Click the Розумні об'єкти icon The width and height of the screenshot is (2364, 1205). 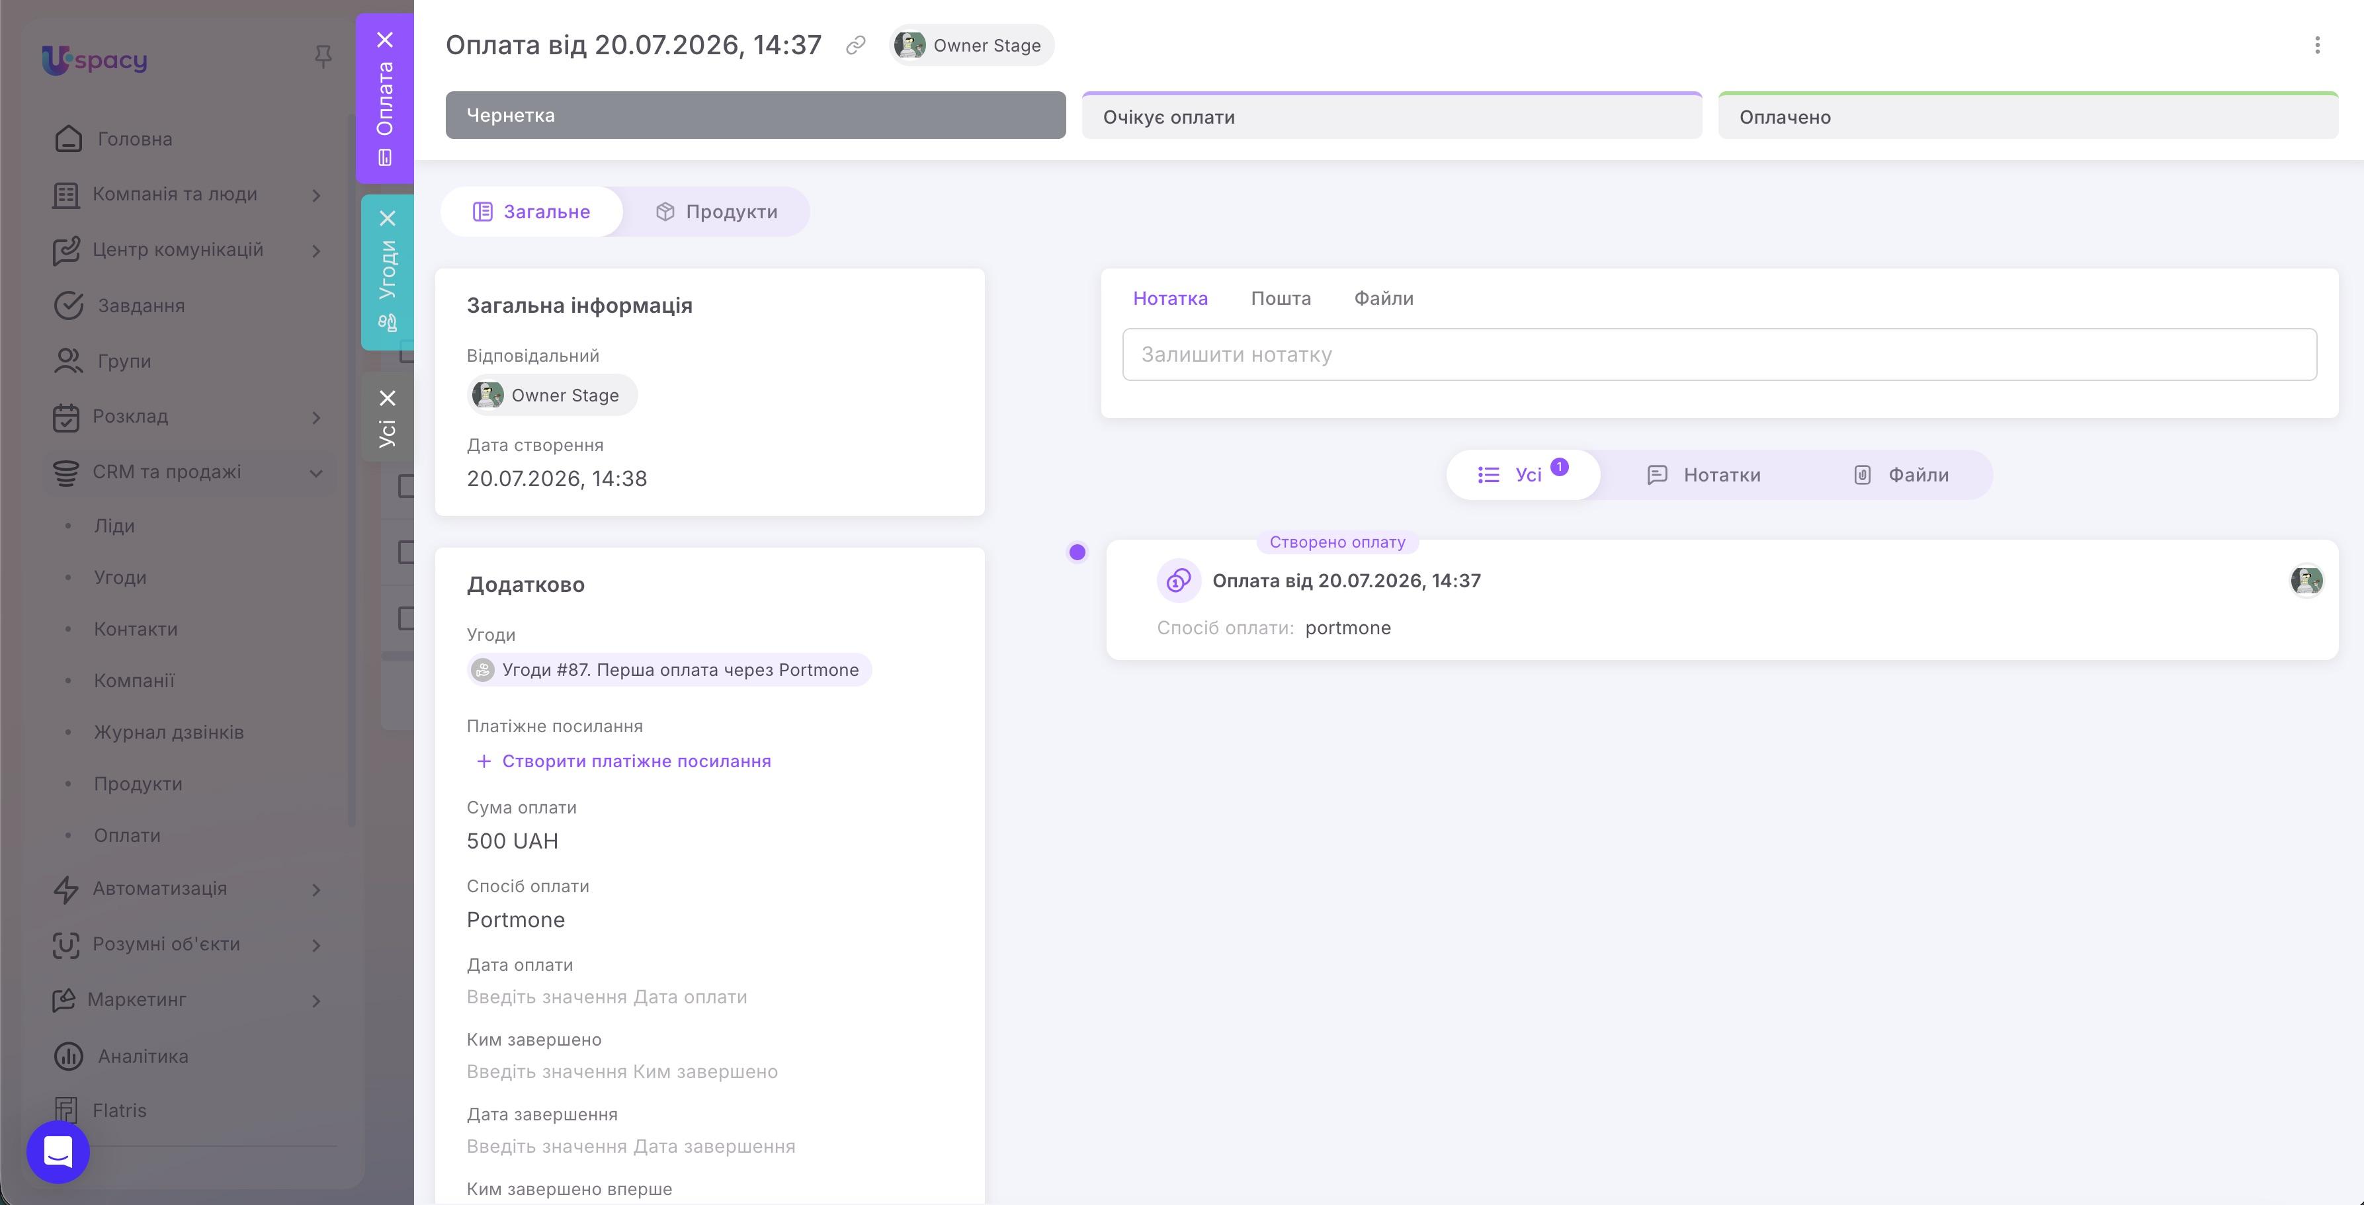65,944
